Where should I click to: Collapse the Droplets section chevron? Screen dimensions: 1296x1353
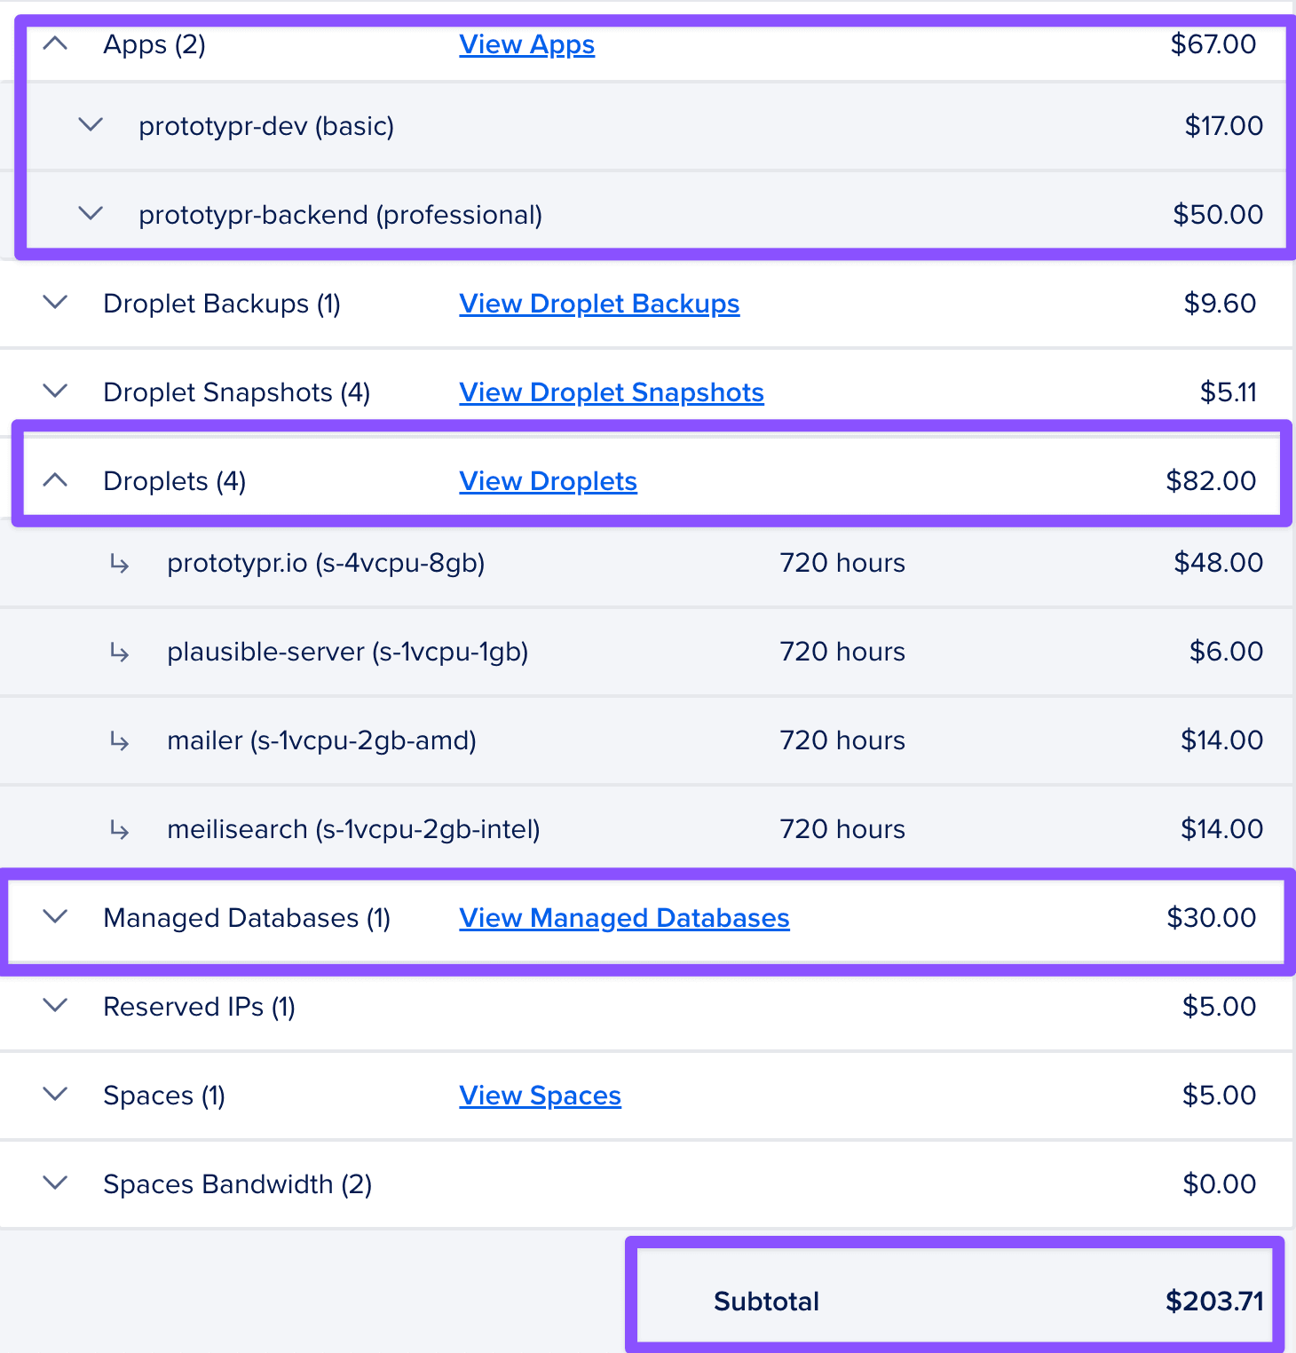[57, 480]
